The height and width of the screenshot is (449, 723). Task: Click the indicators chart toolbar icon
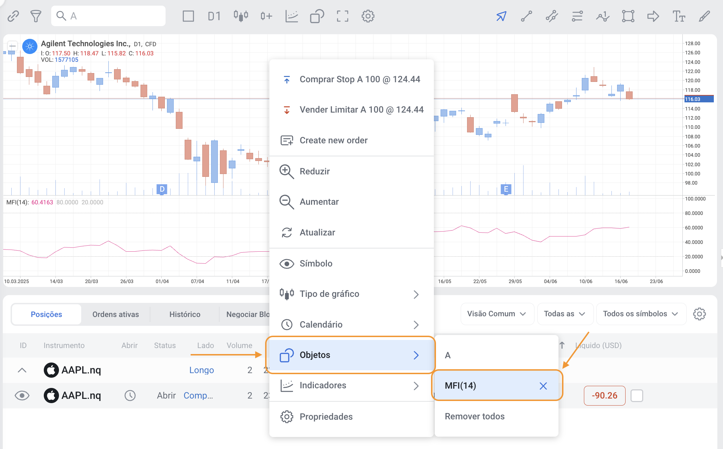[292, 16]
